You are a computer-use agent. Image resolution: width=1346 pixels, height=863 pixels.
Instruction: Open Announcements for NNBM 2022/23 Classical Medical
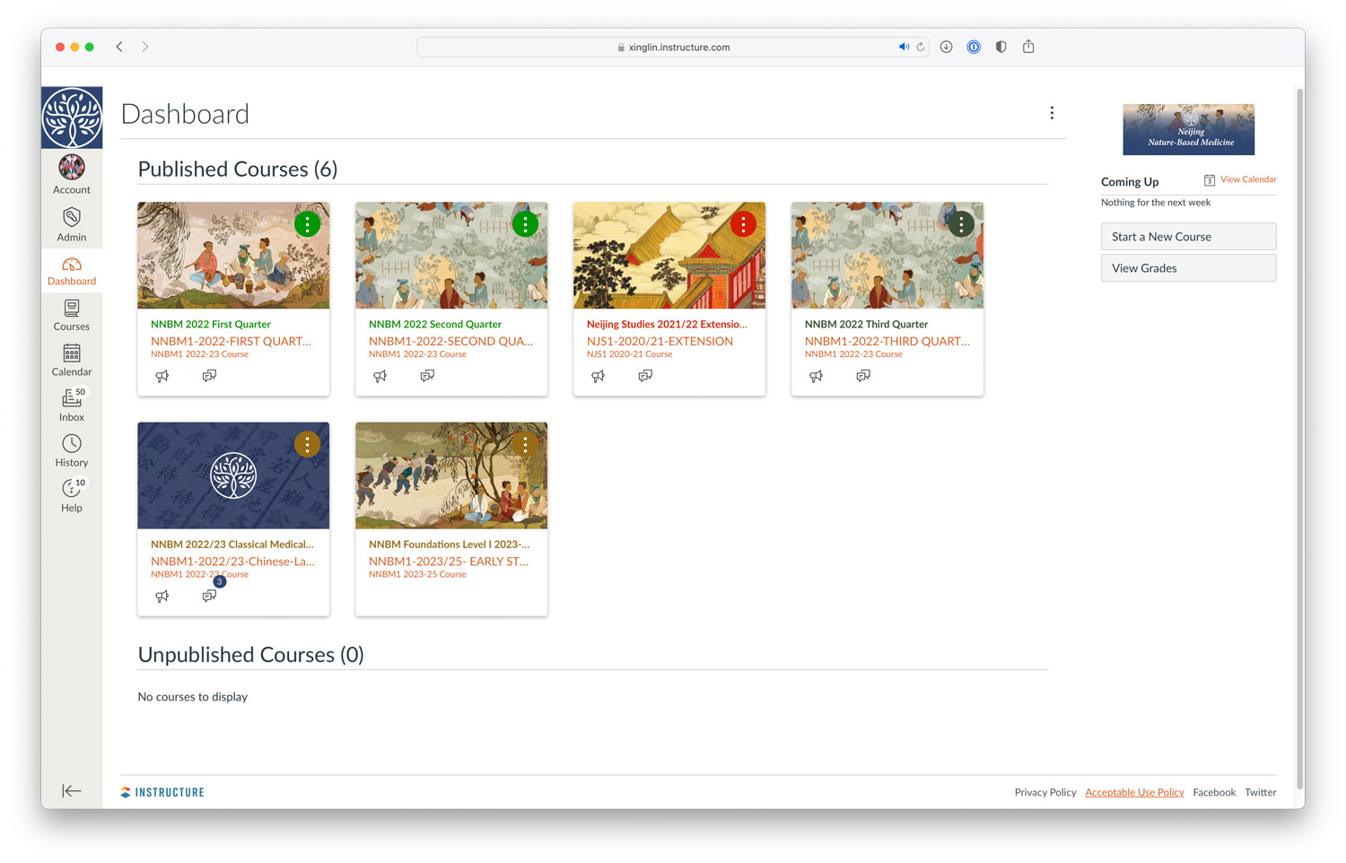(162, 596)
